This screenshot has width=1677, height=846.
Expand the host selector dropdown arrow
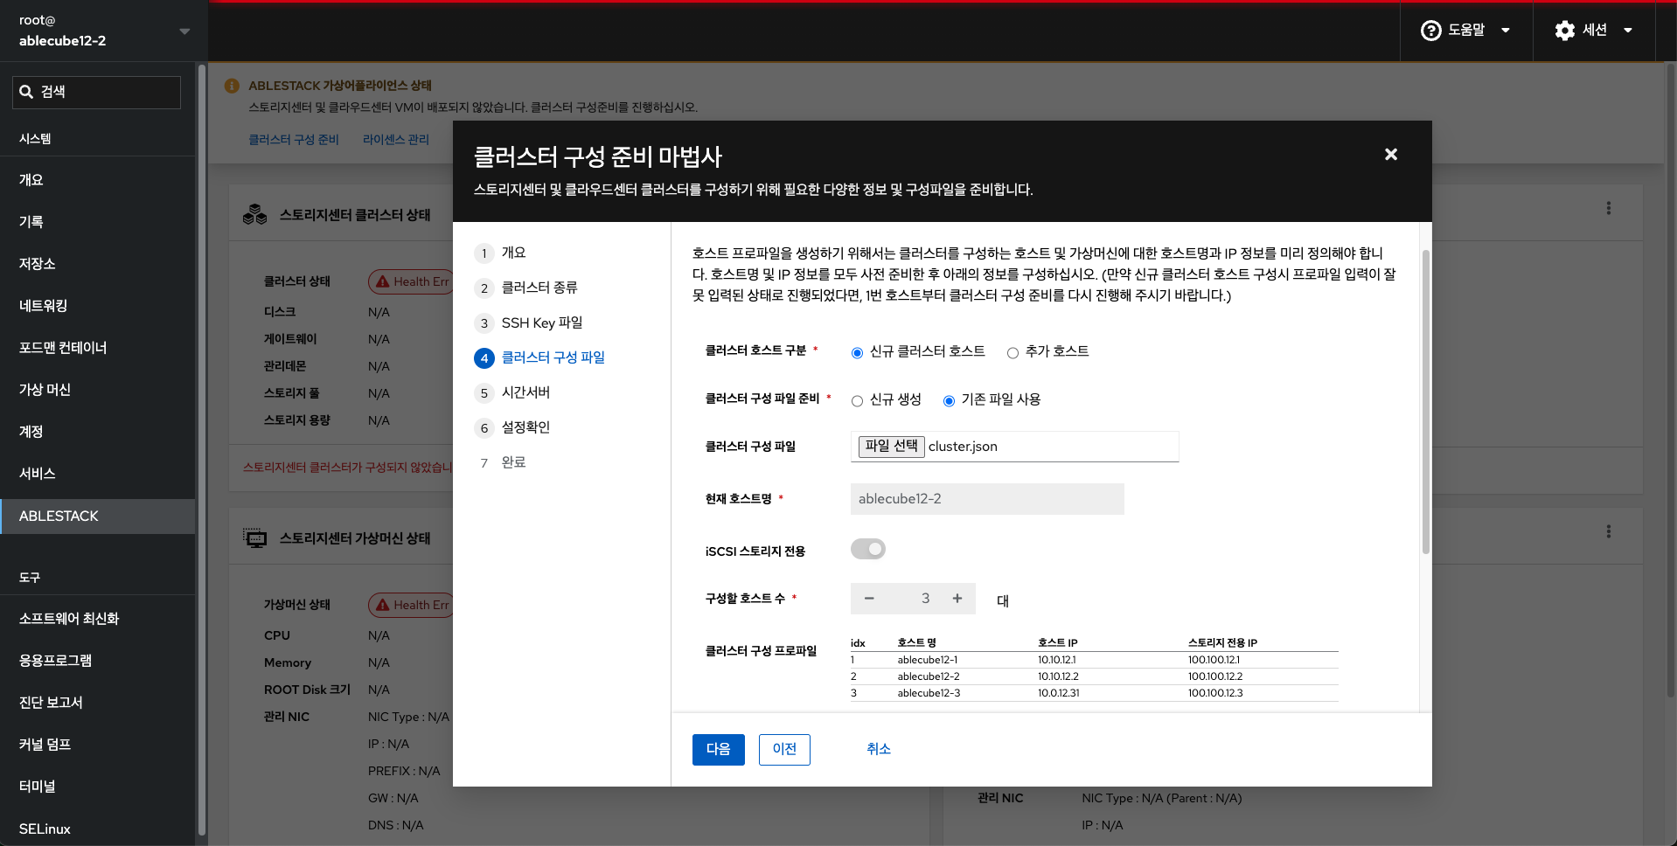click(x=184, y=31)
